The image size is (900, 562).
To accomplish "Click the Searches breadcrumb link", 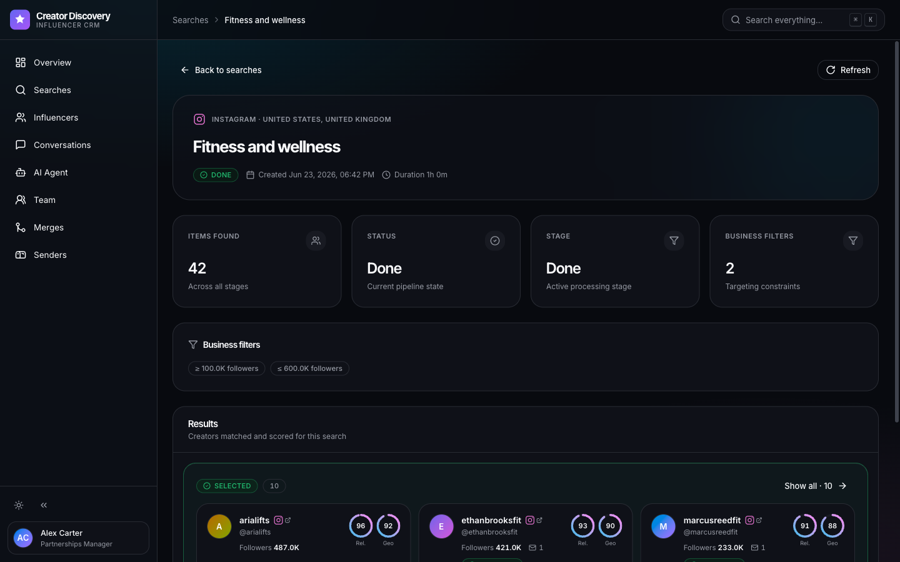I will pyautogui.click(x=190, y=20).
